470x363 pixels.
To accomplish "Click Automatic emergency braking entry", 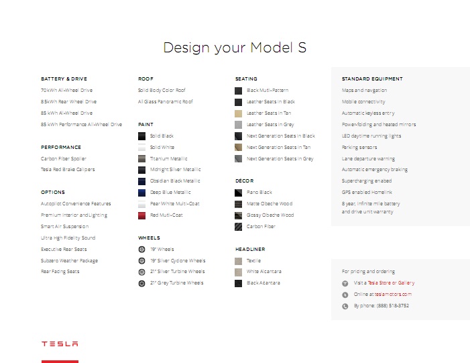I will [375, 170].
